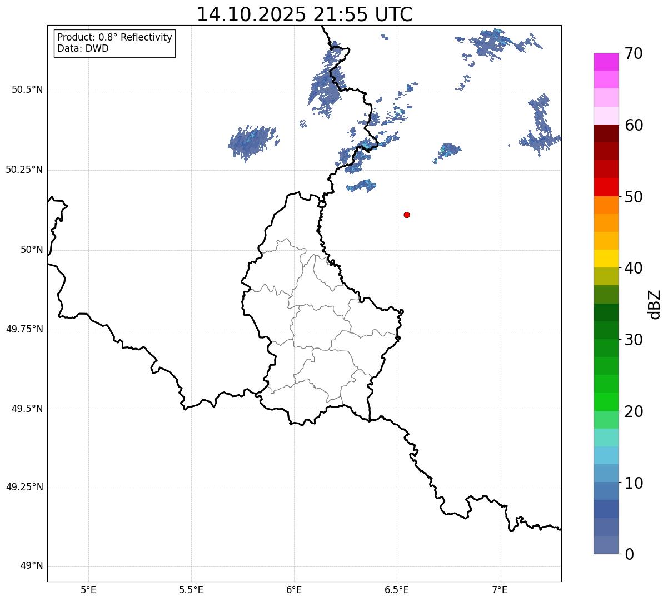Click the "Data: DWD" label
The height and width of the screenshot is (601, 668).
point(83,48)
